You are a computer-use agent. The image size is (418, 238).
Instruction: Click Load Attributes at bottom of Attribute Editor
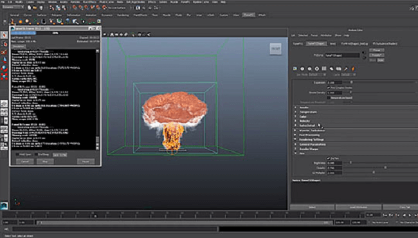(x=358, y=207)
